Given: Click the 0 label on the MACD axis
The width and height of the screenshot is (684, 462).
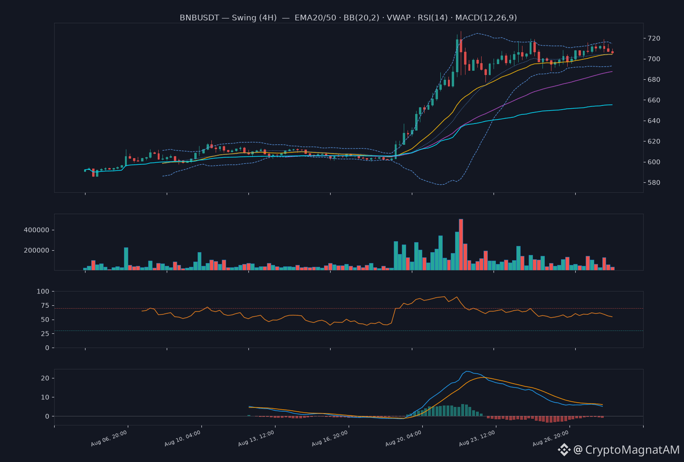Looking at the screenshot, I should coord(47,416).
